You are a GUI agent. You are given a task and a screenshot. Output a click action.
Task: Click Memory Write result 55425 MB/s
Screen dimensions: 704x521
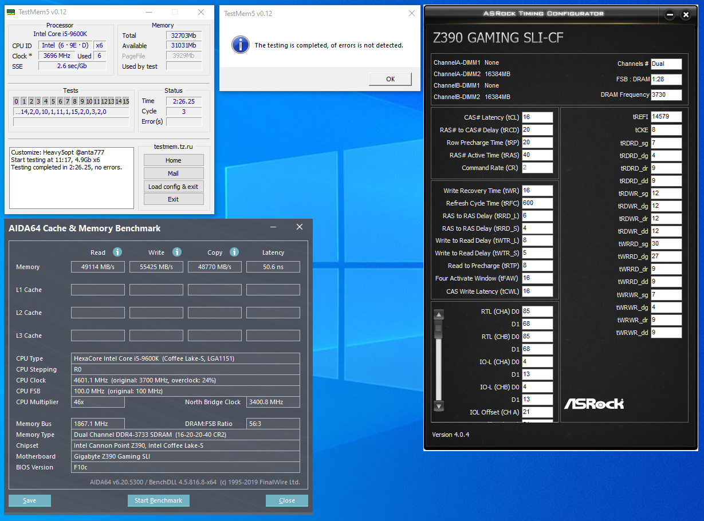156,267
